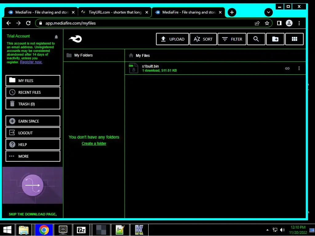Click the address bar URL
The image size is (315, 236).
[70, 23]
